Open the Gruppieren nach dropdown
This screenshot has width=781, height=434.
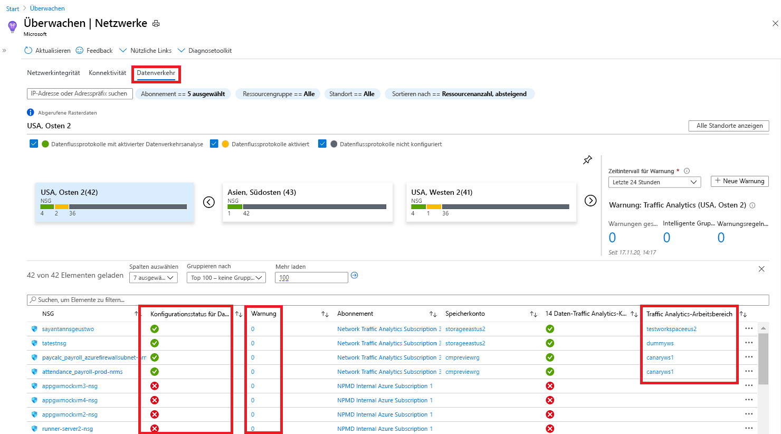(x=226, y=278)
